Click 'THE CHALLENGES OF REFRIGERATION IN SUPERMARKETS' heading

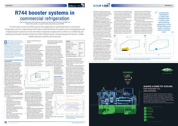tap(14, 61)
